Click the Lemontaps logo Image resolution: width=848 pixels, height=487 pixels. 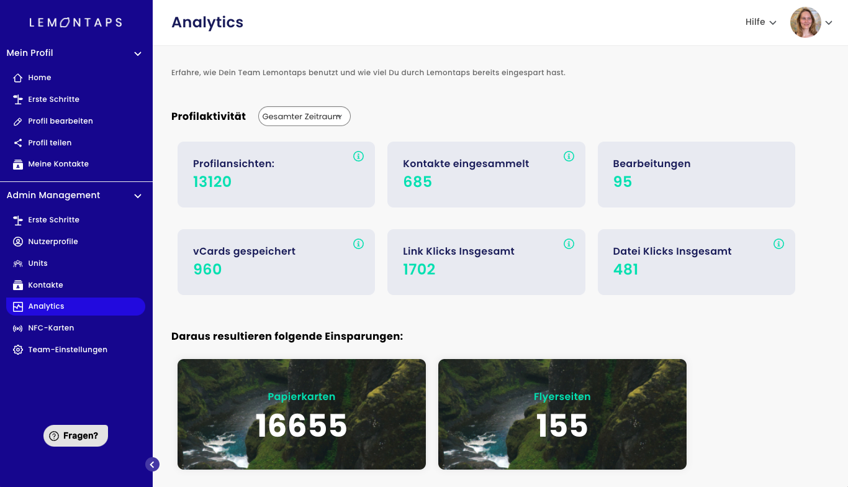coord(76,22)
